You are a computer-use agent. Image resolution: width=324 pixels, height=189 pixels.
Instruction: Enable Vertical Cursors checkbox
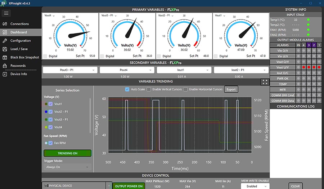pos(149,89)
